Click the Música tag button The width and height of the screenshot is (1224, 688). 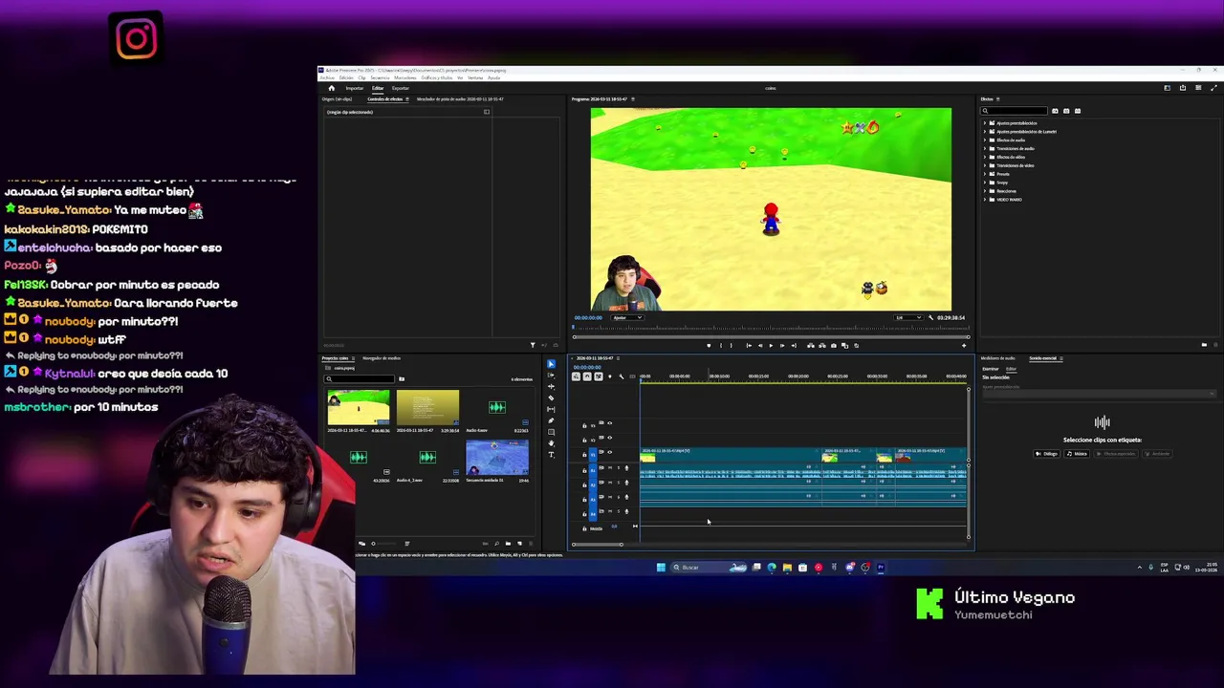[1077, 454]
